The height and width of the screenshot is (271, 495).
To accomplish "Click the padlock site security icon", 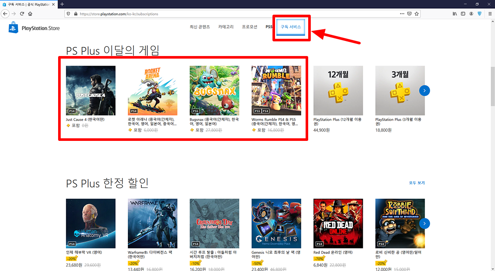I will click(x=75, y=14).
